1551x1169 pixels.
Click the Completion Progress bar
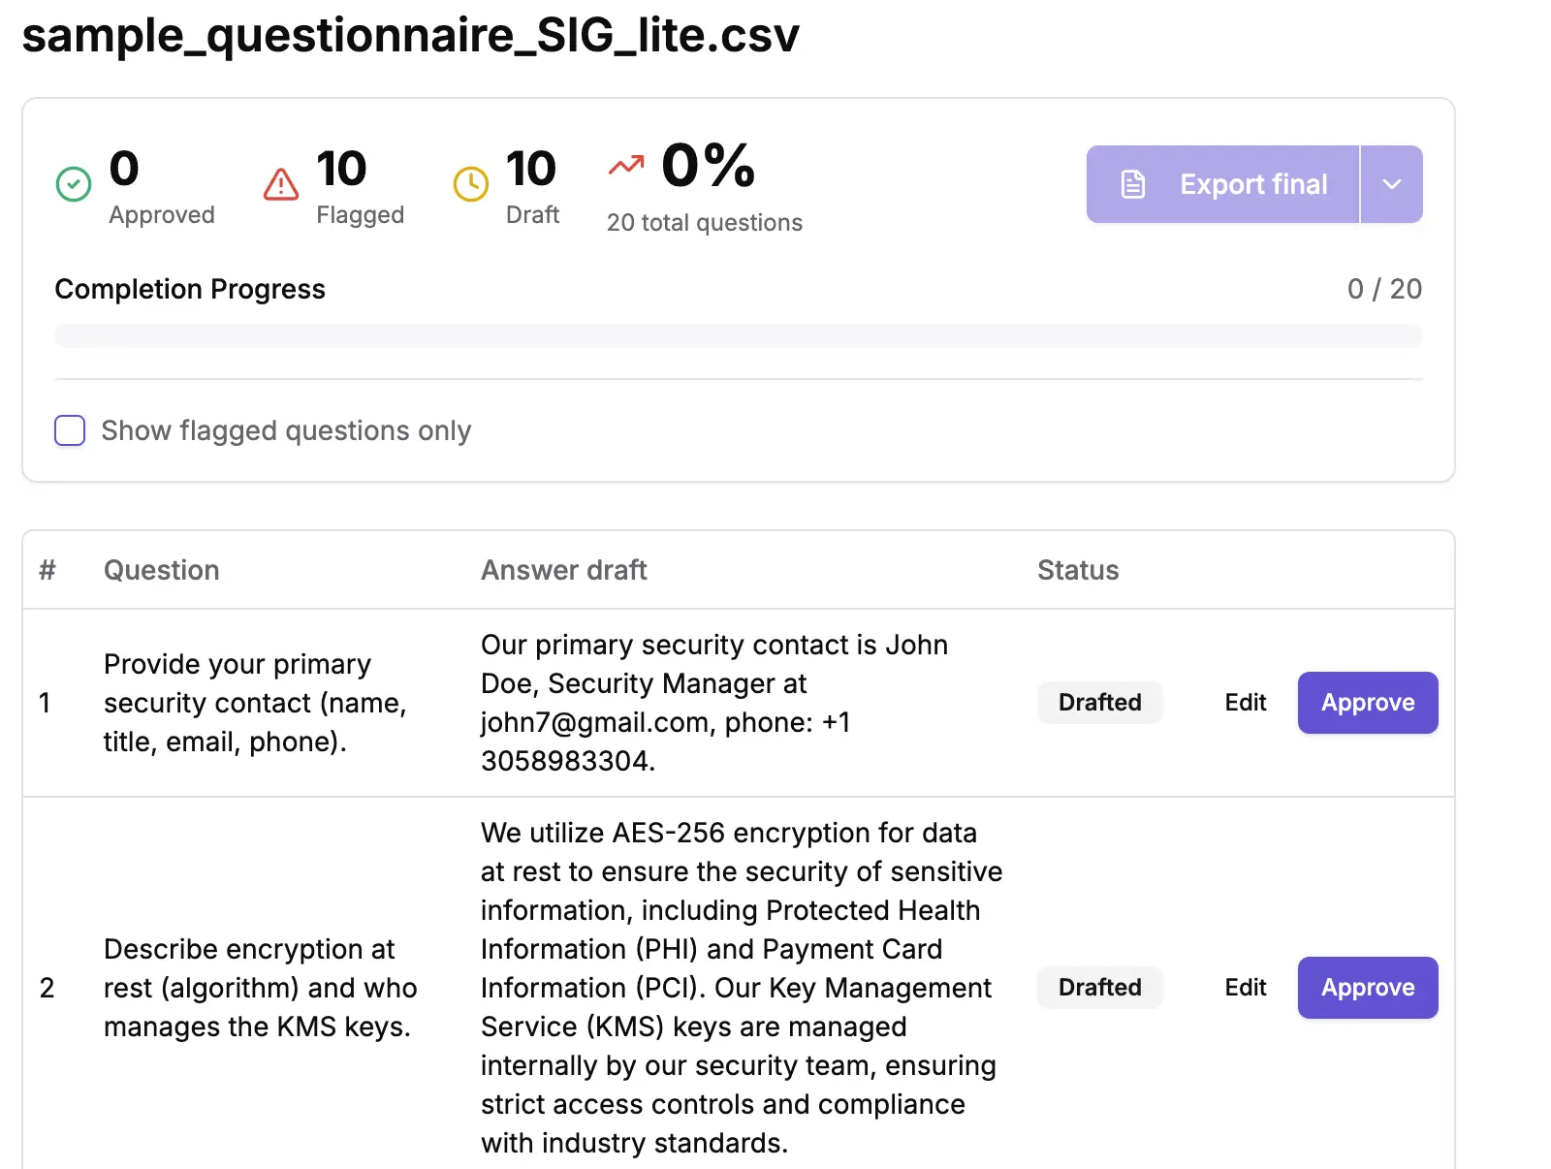click(x=739, y=334)
